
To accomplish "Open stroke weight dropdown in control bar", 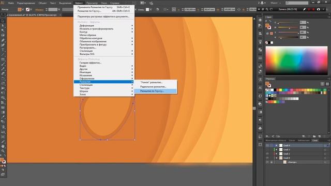I will click(59, 9).
